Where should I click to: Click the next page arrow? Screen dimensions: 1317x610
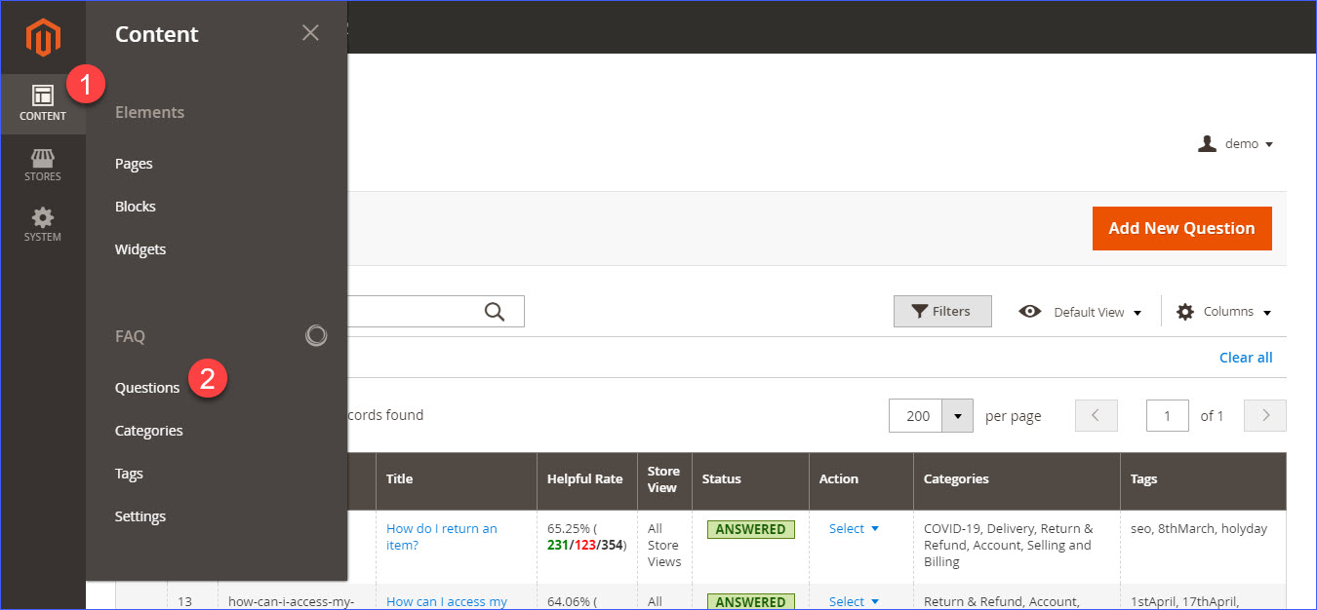(1264, 415)
